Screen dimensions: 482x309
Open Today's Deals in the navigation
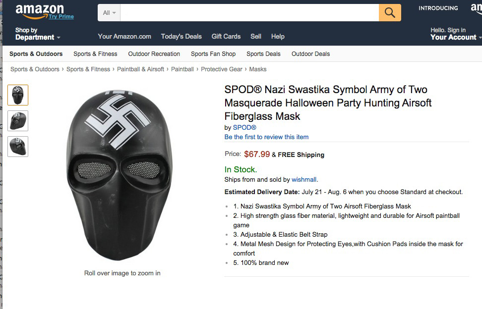(181, 36)
